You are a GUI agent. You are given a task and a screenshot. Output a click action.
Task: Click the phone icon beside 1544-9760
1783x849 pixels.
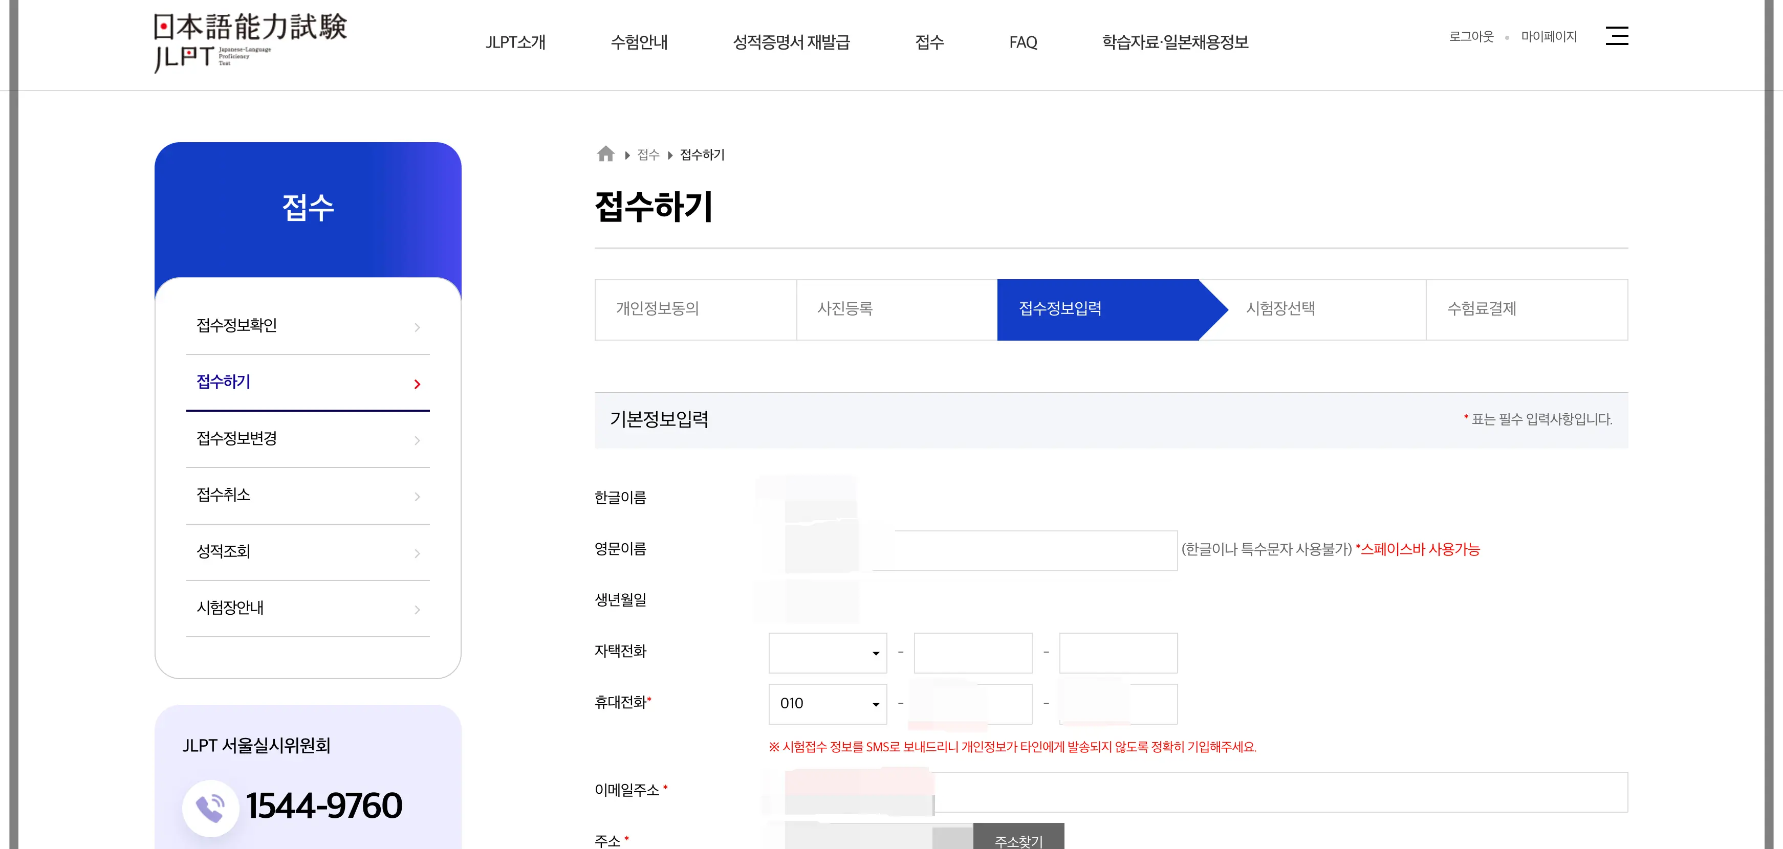click(x=210, y=807)
